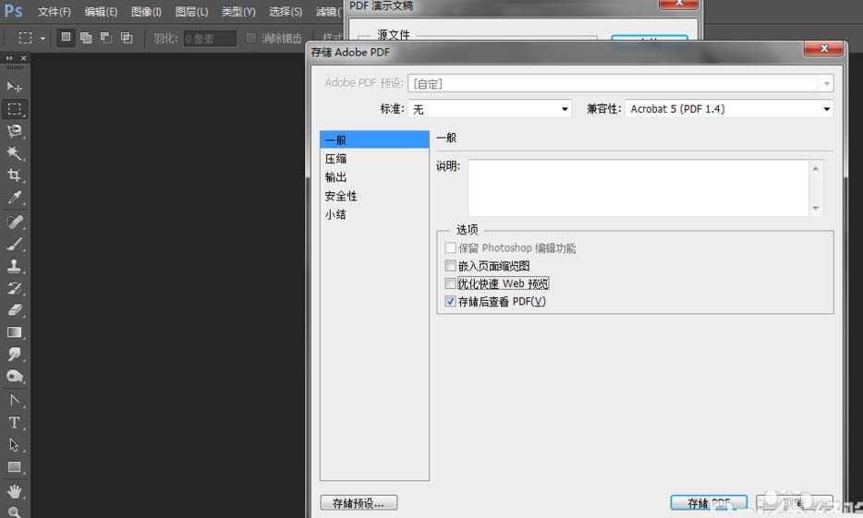
Task: Uncheck 存储后查看 PDF checkbox
Action: click(x=451, y=301)
